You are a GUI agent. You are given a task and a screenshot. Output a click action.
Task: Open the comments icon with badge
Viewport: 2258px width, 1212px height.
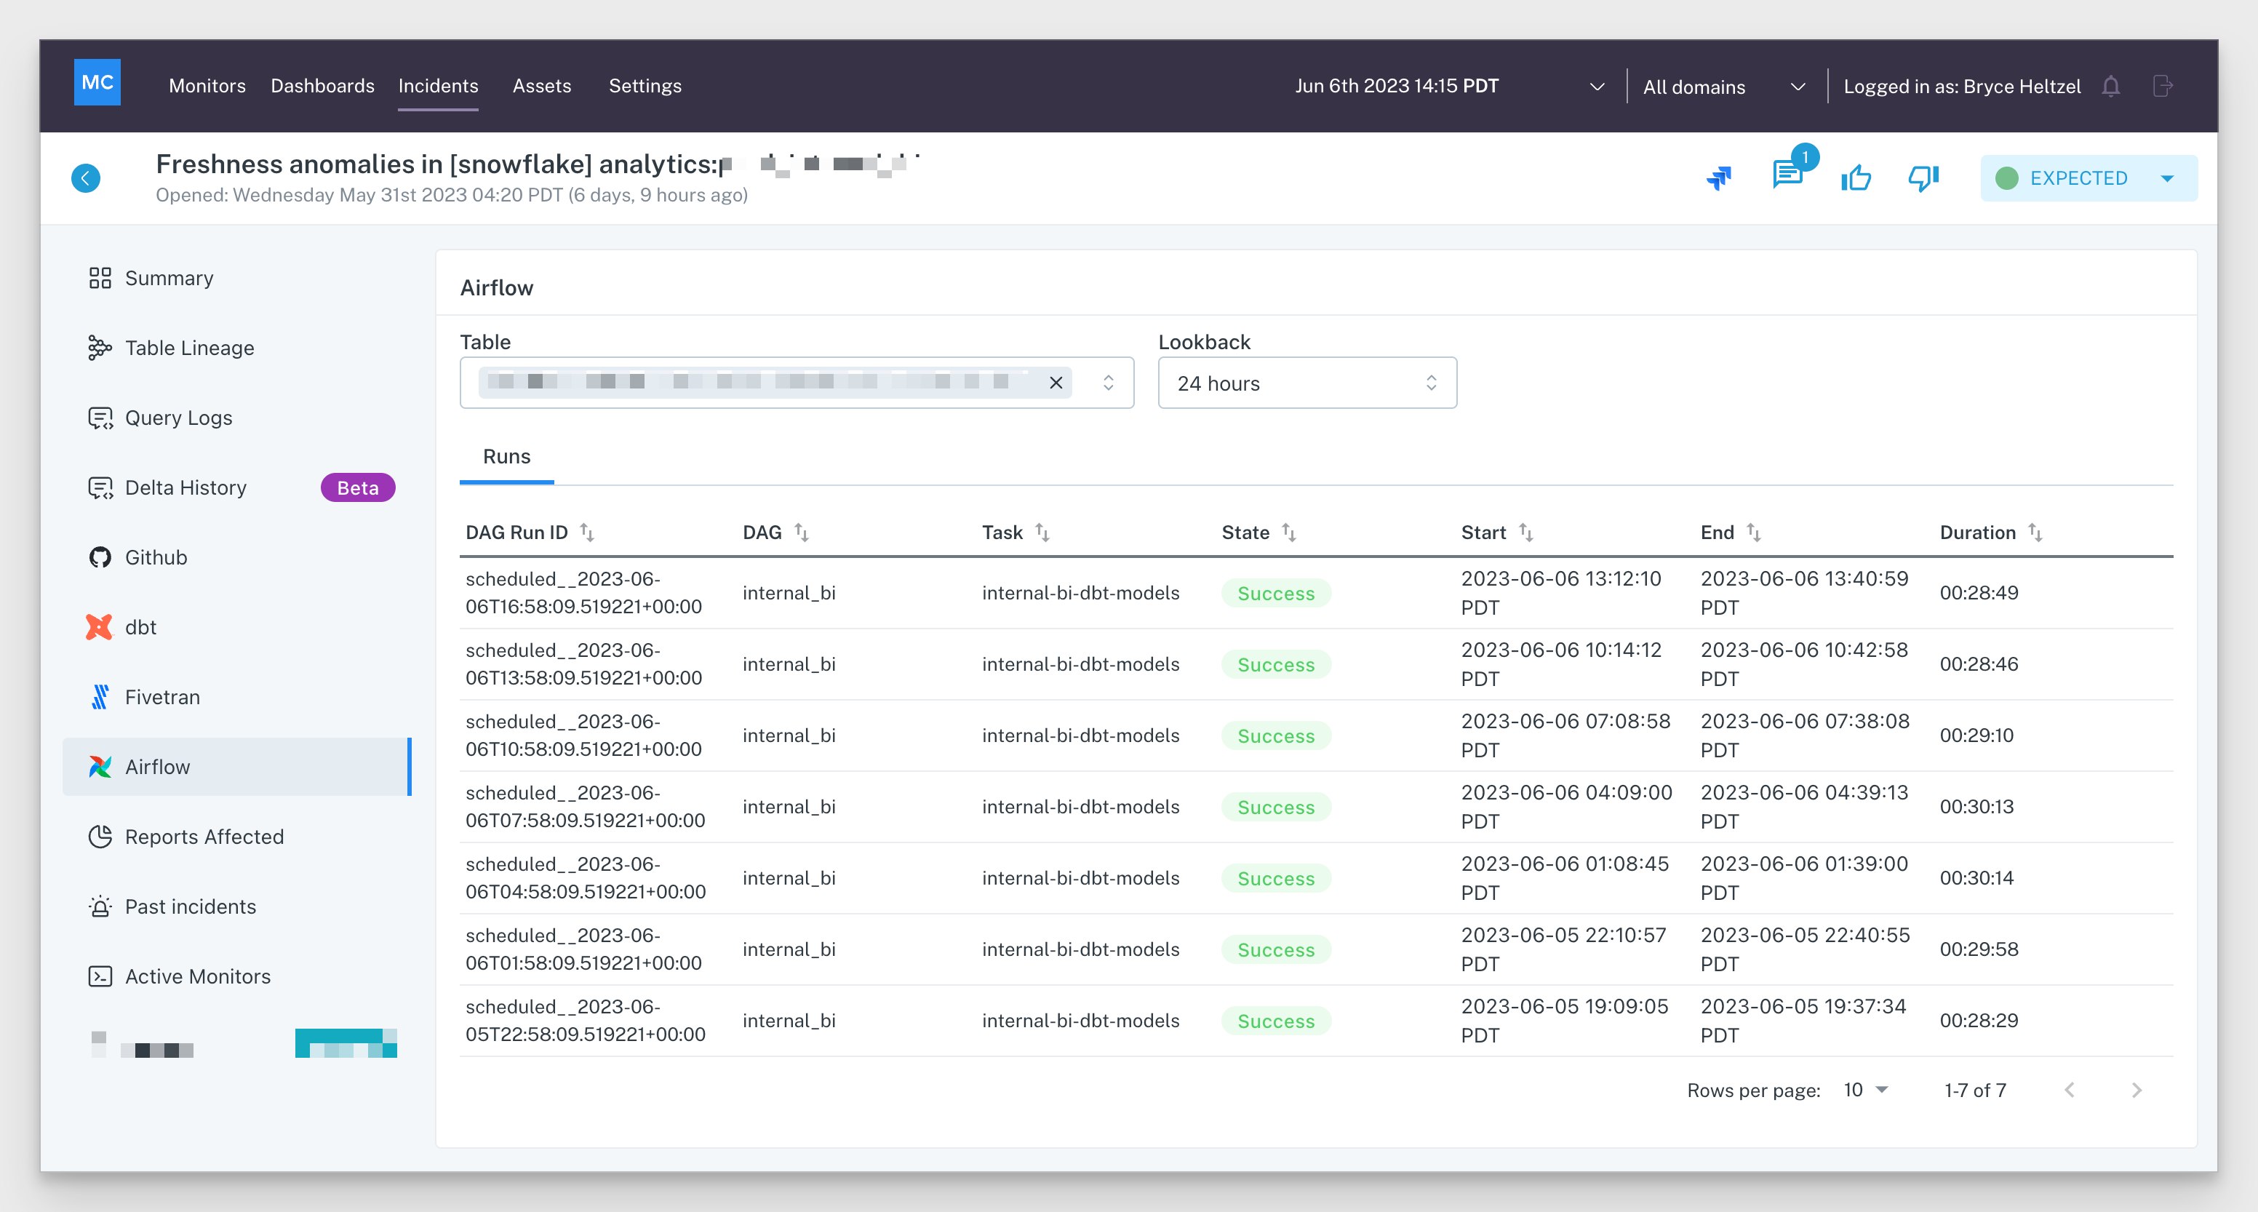coord(1787,175)
